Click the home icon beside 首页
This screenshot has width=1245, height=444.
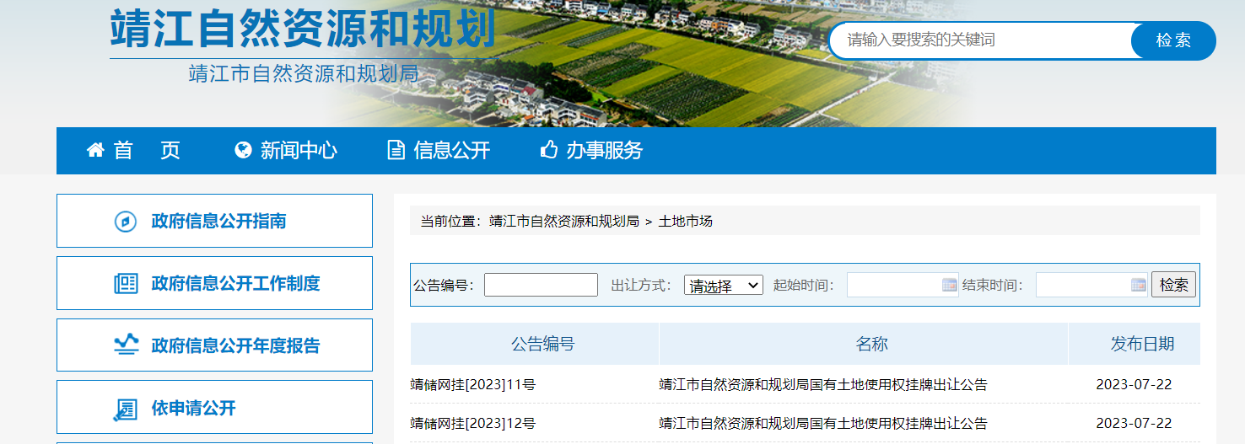coord(95,150)
